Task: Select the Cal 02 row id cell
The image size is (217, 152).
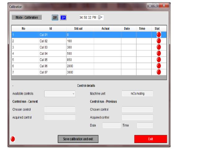Action: 53,41
